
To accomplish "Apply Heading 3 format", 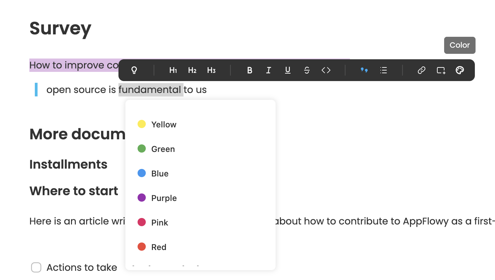I will coord(211,70).
